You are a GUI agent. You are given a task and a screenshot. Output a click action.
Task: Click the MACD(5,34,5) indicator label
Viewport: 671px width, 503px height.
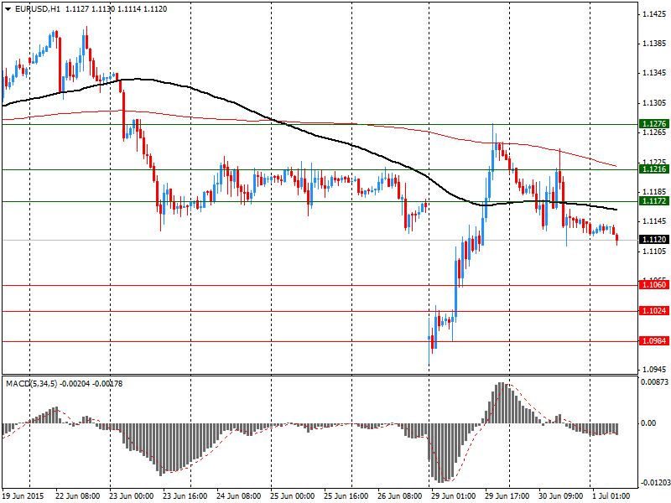tap(31, 384)
